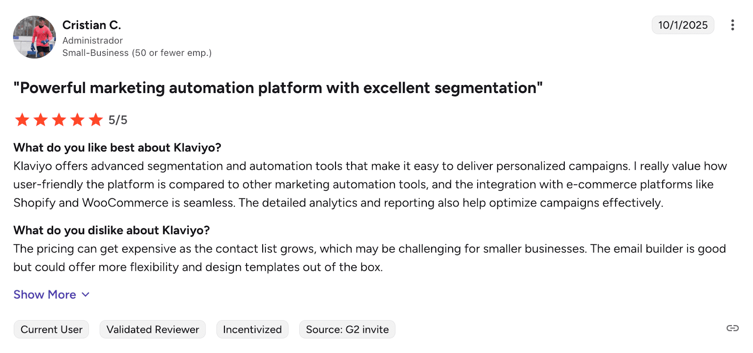Click the "What do you dislike" heading
This screenshot has height=353, width=753.
tap(112, 230)
